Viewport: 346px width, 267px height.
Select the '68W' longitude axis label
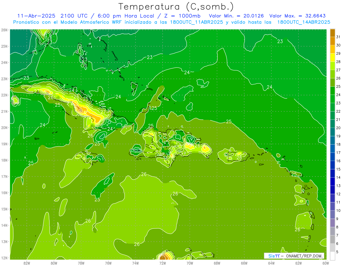click(x=217, y=263)
